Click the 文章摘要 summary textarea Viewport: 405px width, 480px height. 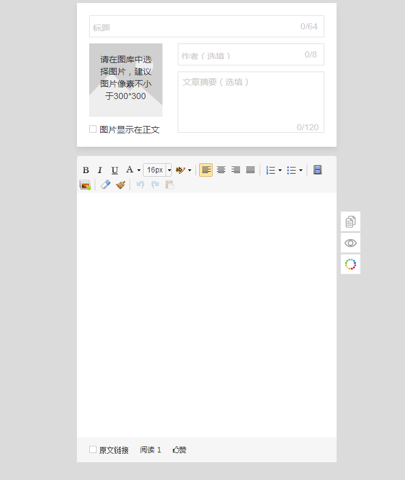(x=251, y=102)
